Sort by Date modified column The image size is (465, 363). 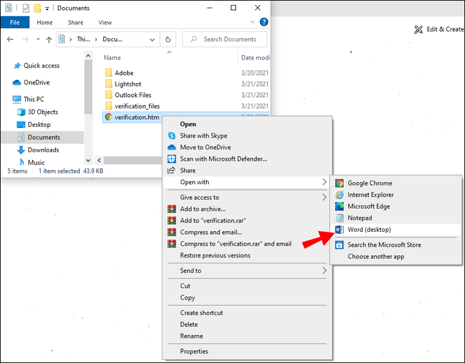coord(255,58)
